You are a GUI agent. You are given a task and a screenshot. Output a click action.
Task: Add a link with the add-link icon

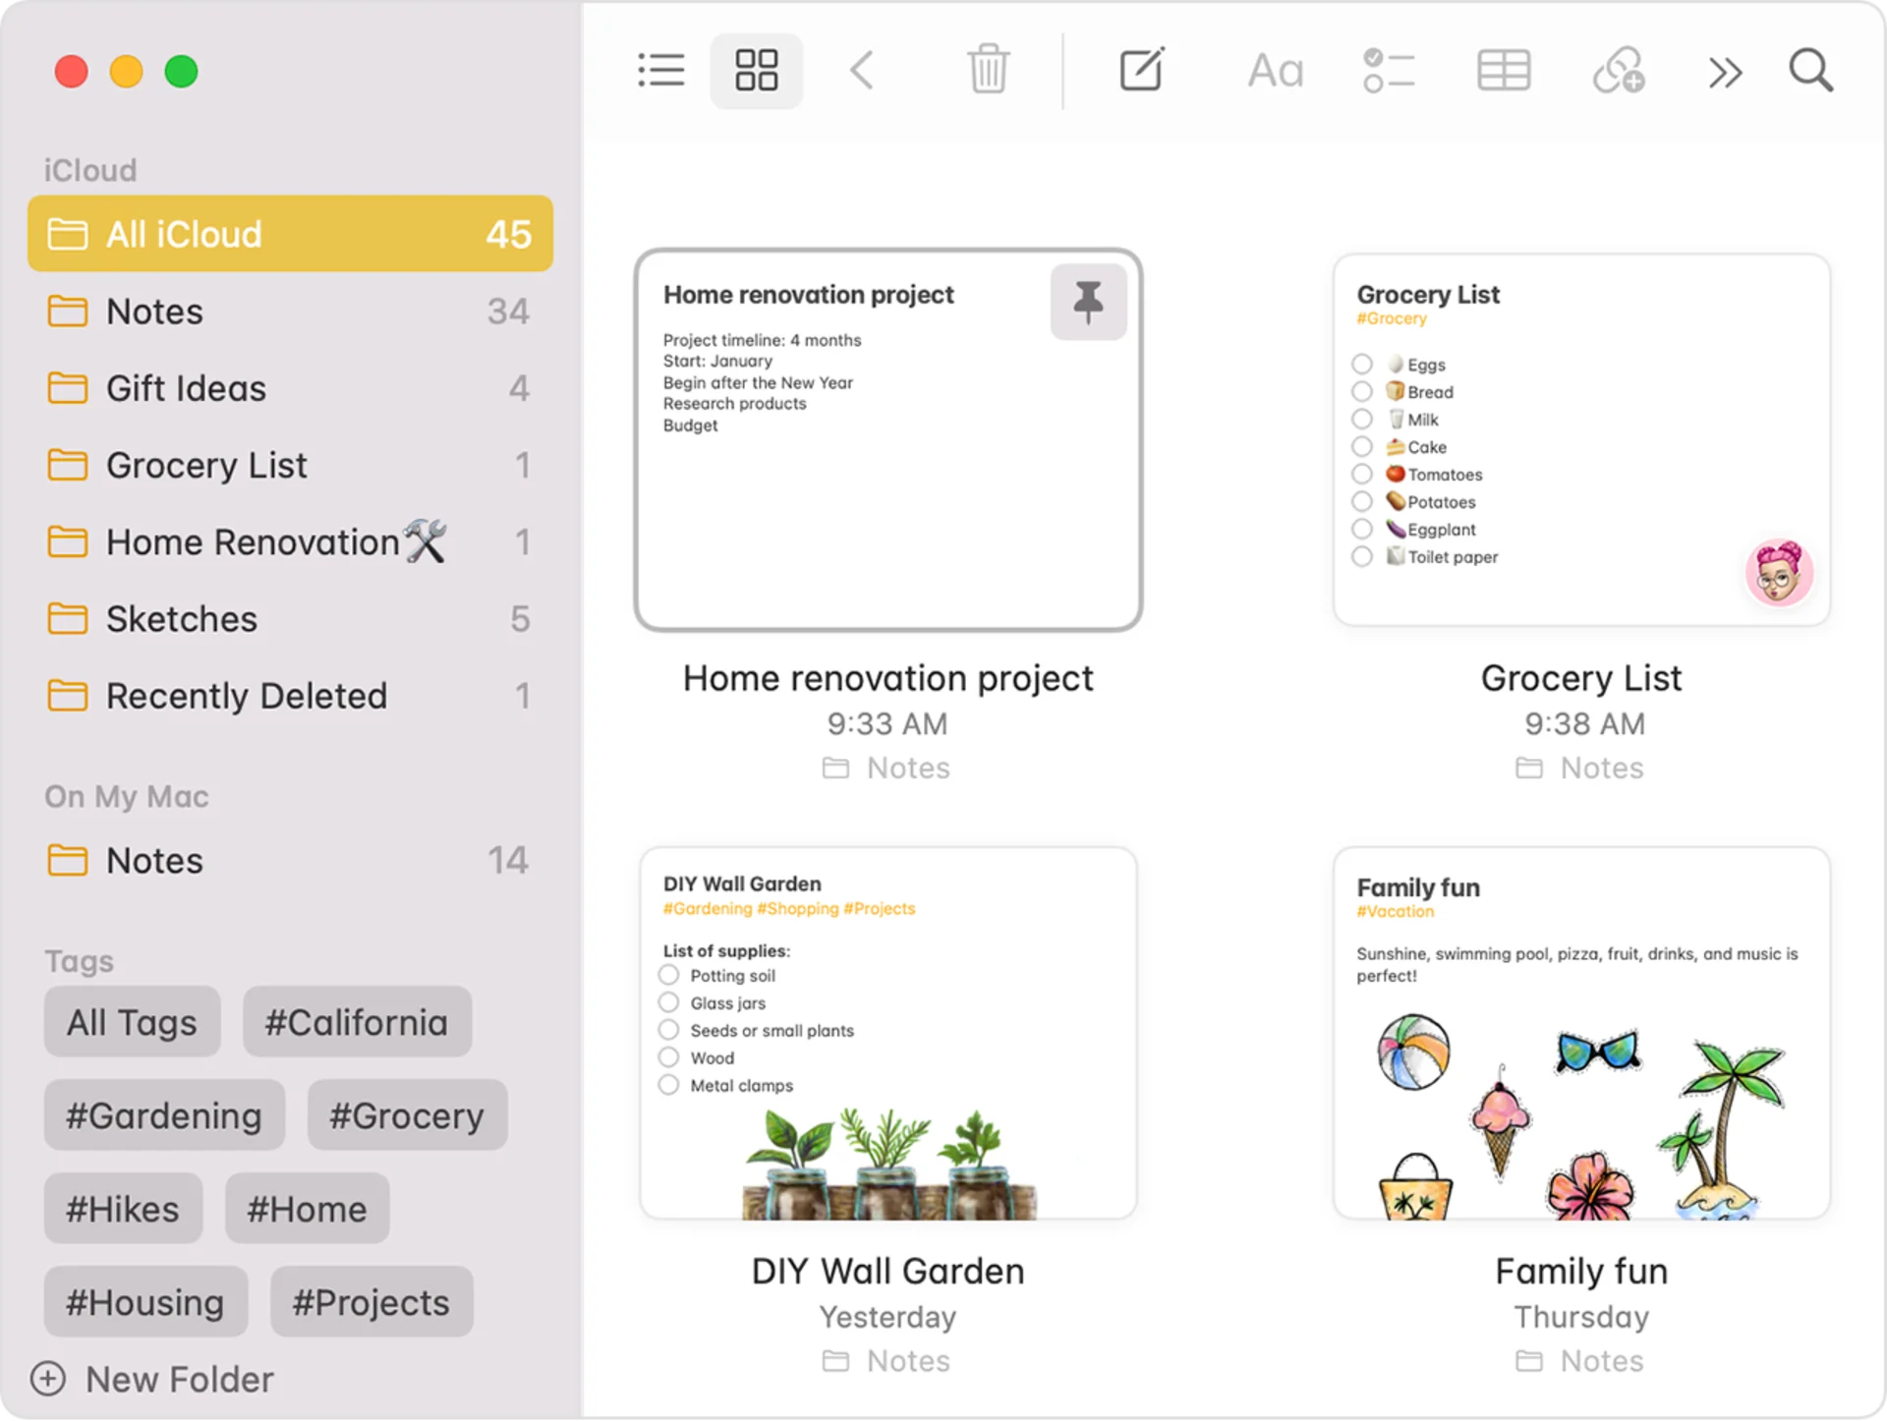click(1618, 70)
